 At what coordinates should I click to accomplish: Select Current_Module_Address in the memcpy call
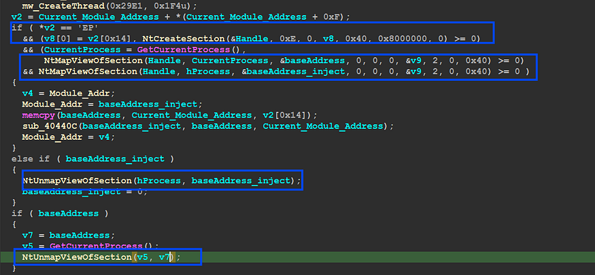[x=191, y=115]
